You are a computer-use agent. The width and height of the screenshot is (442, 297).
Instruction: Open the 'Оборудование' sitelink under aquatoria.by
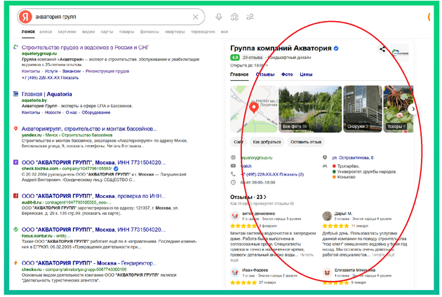pos(96,112)
